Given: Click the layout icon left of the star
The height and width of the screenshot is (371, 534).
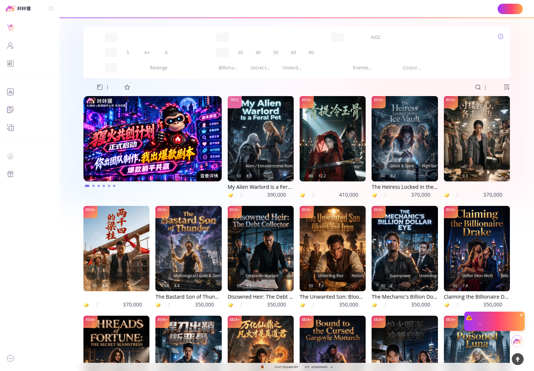Looking at the screenshot, I should (x=100, y=87).
